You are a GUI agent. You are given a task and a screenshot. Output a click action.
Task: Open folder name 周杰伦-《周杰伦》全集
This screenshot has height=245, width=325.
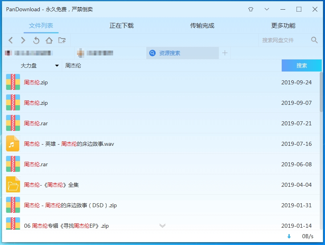[51, 185]
